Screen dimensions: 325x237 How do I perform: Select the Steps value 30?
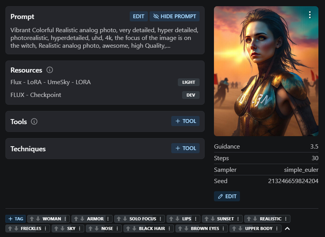pyautogui.click(x=315, y=158)
